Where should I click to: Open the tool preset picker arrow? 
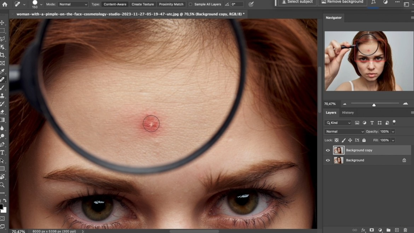[24, 5]
